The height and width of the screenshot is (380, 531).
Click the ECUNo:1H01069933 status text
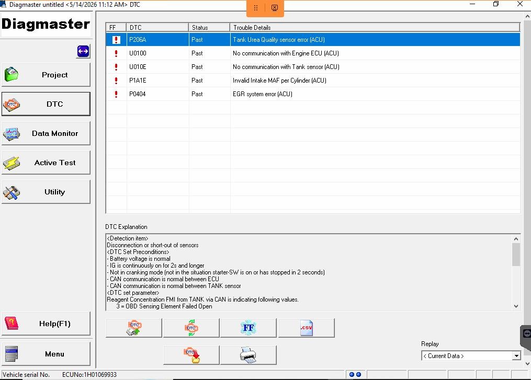(89, 375)
